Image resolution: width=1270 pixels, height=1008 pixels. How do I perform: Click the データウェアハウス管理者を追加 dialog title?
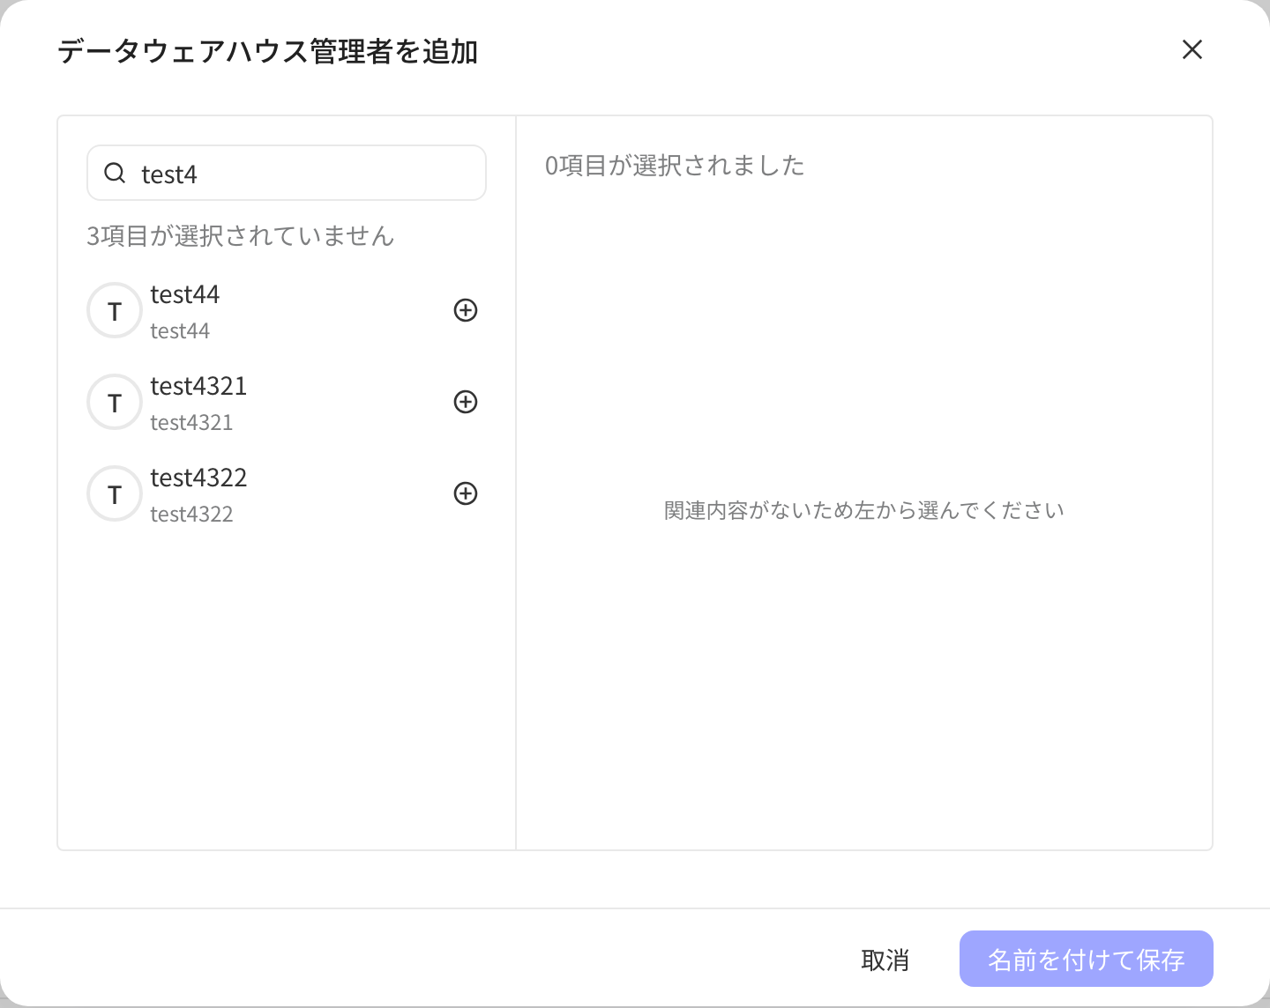tap(268, 52)
